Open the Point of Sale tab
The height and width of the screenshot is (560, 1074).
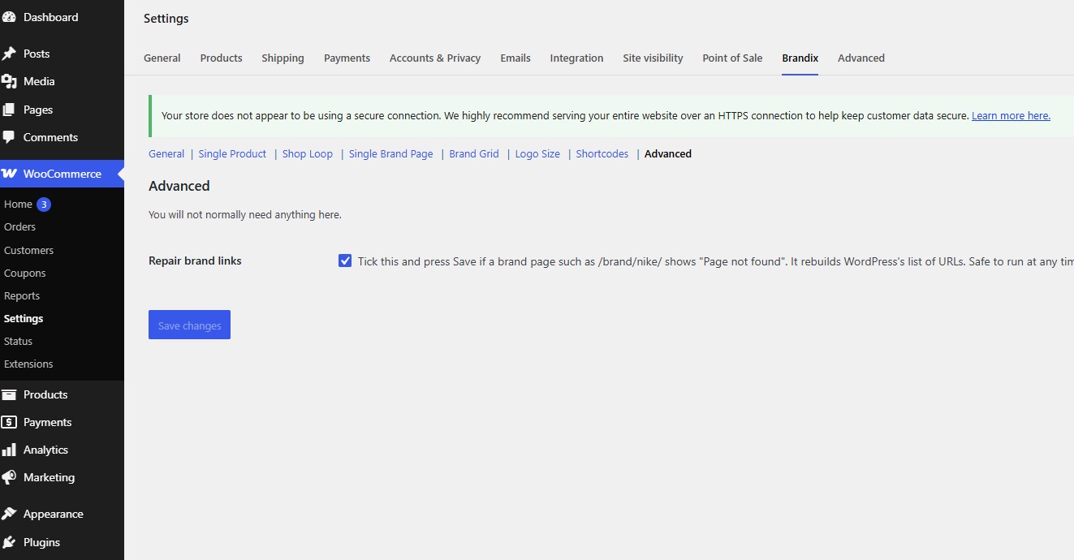[x=732, y=58]
